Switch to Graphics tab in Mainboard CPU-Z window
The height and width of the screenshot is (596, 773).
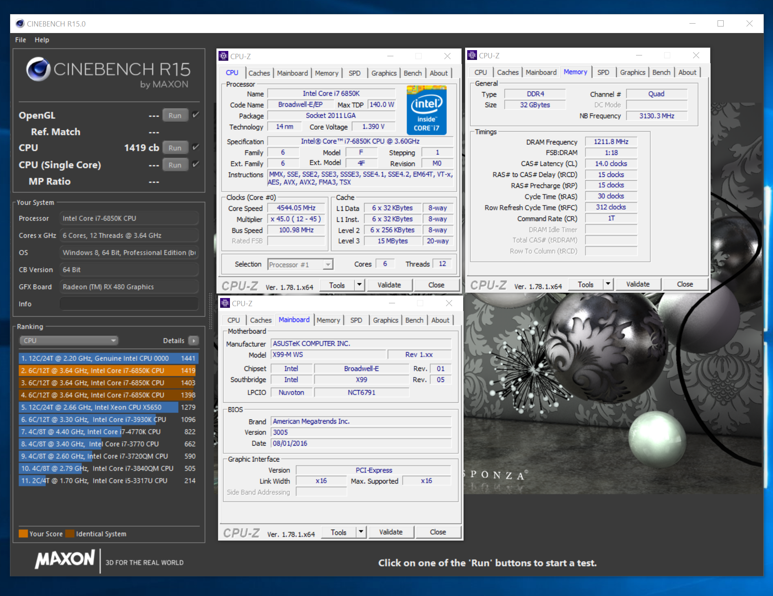[x=385, y=320]
